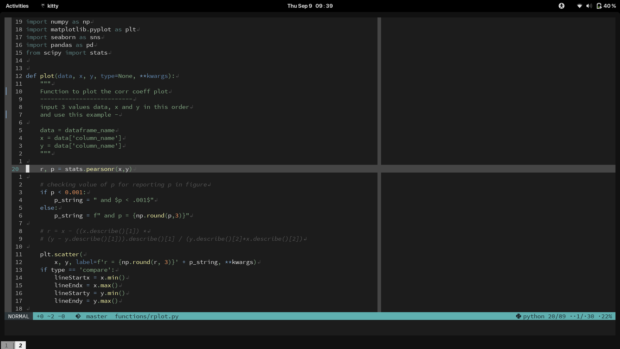This screenshot has width=620, height=349.
Task: Select kitty tab 2
Action: coord(20,345)
